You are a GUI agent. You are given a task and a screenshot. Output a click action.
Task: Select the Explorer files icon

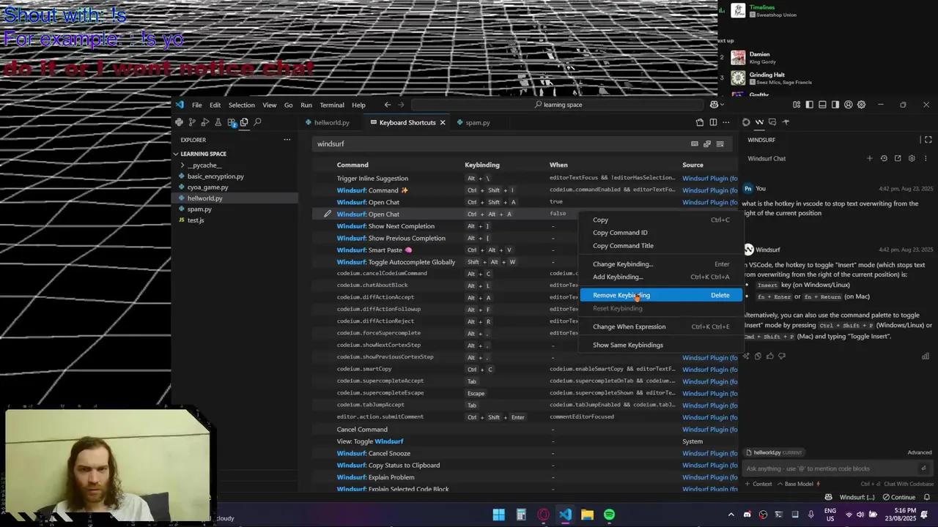244,122
